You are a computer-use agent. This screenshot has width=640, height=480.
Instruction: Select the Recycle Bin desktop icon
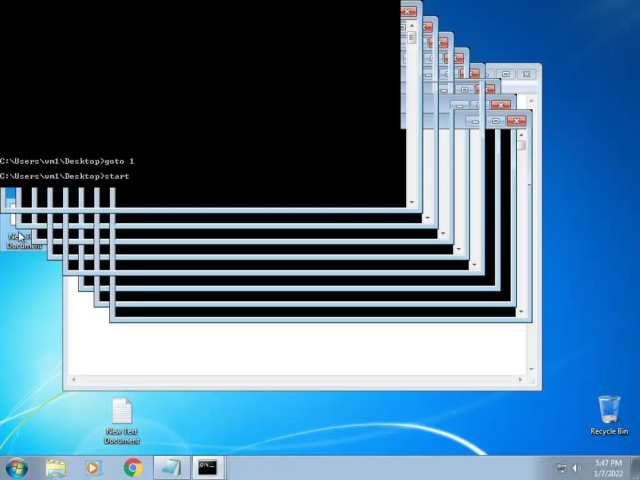[609, 415]
